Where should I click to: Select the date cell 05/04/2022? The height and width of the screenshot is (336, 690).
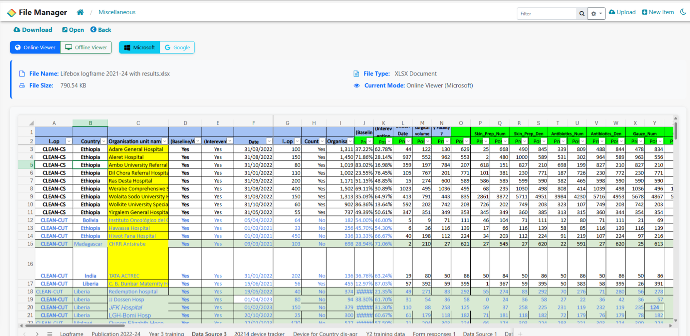254,220
